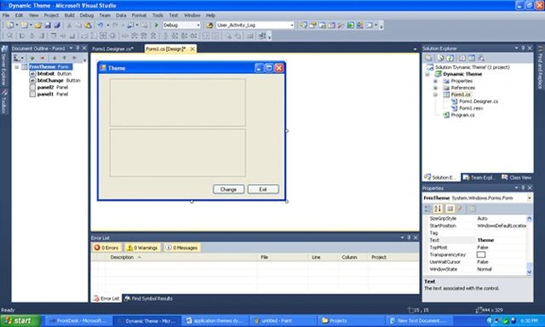Image resolution: width=545 pixels, height=327 pixels.
Task: Switch to the Class View tab
Action: pyautogui.click(x=517, y=177)
